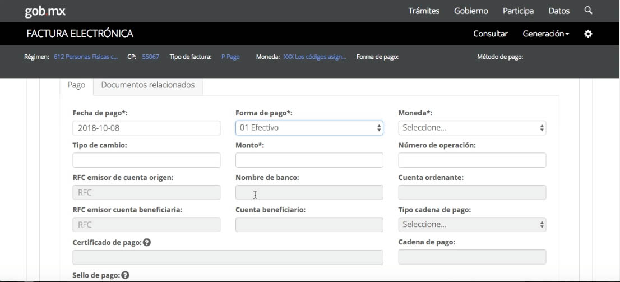Click the 'Sello de pago:' label
The height and width of the screenshot is (282, 620).
pos(96,275)
